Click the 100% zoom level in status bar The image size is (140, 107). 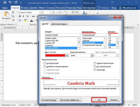[x=134, y=105]
